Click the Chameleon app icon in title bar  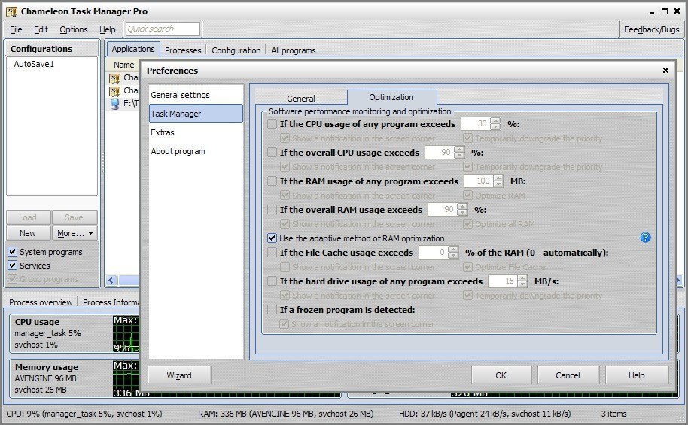[x=11, y=11]
